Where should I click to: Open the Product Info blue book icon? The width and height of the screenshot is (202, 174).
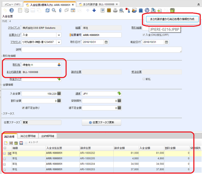pyautogui.click(x=141, y=10)
